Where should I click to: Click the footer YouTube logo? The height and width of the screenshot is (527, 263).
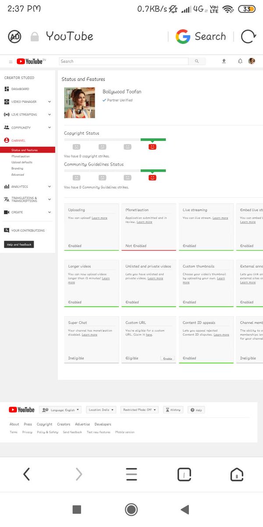[21, 410]
